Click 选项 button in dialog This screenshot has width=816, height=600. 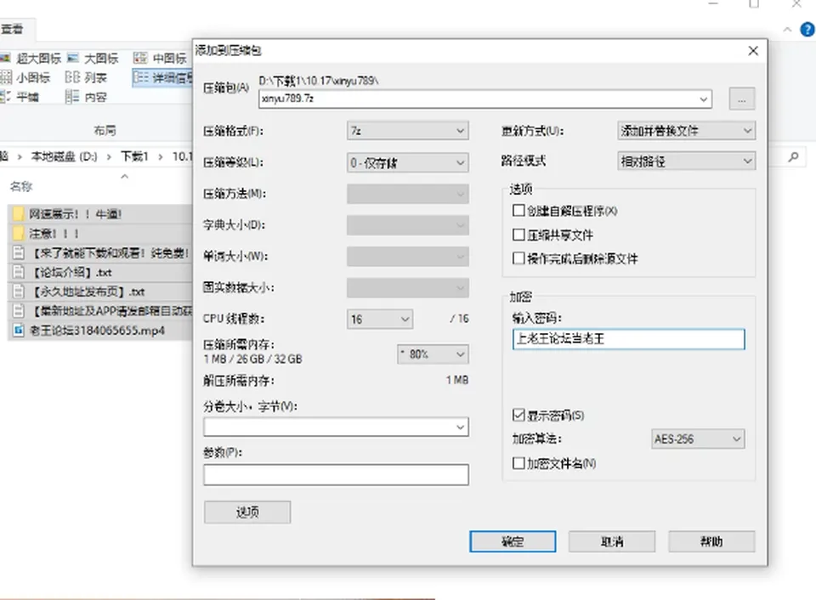pos(247,512)
